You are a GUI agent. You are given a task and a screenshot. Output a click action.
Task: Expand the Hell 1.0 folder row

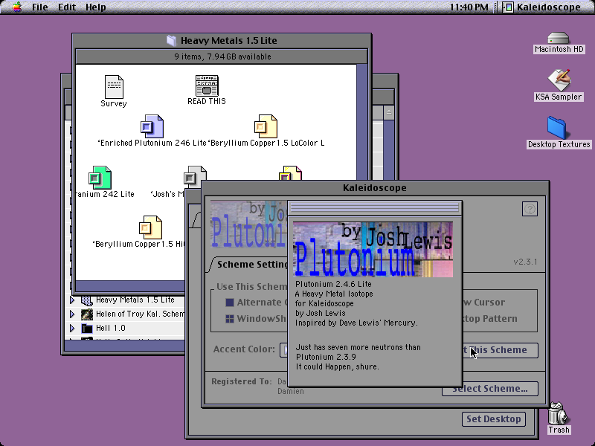pos(72,328)
